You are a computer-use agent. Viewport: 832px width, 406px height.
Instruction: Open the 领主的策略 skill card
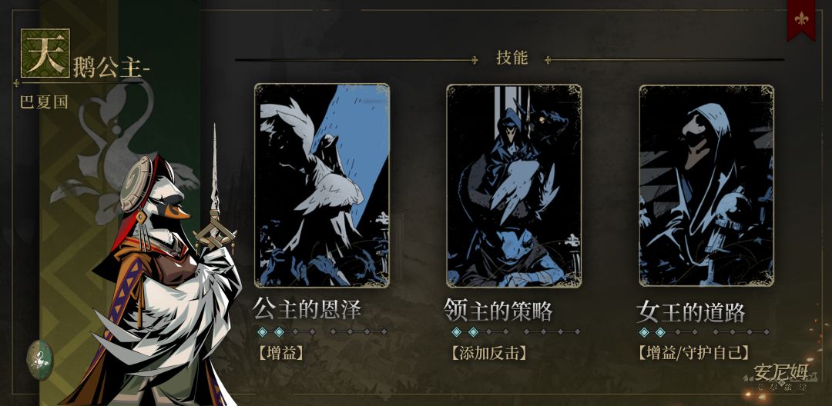[514, 185]
